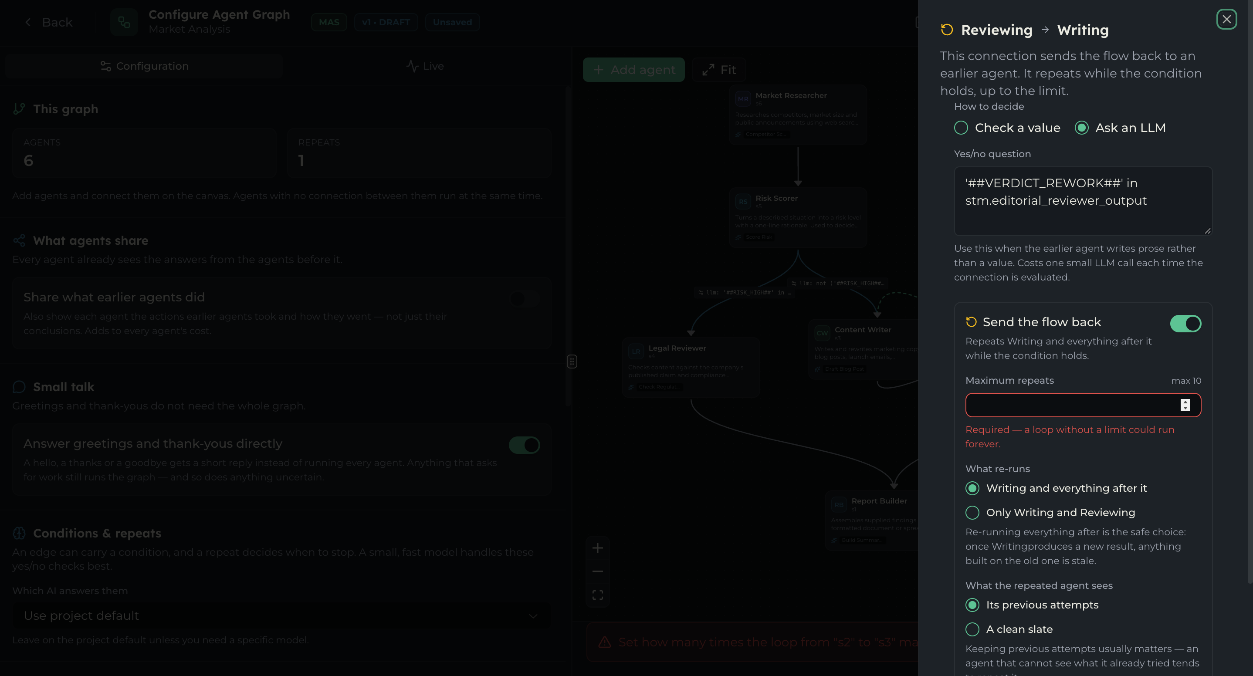
Task: Click the zoom out minus icon on canvas
Action: click(x=597, y=571)
